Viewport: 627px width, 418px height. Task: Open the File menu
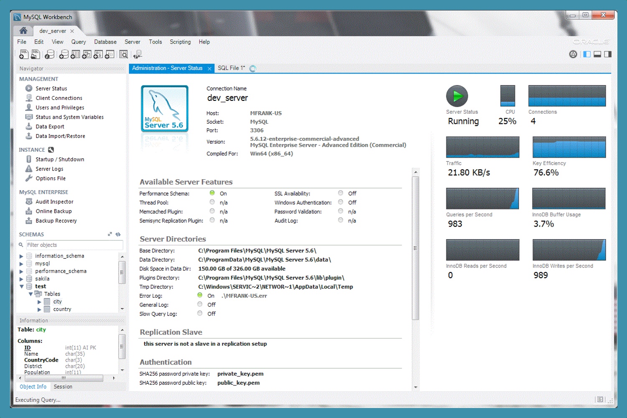[x=22, y=42]
